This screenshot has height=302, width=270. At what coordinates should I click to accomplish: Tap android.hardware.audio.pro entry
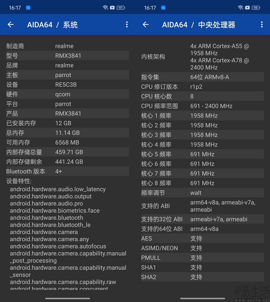point(46,203)
